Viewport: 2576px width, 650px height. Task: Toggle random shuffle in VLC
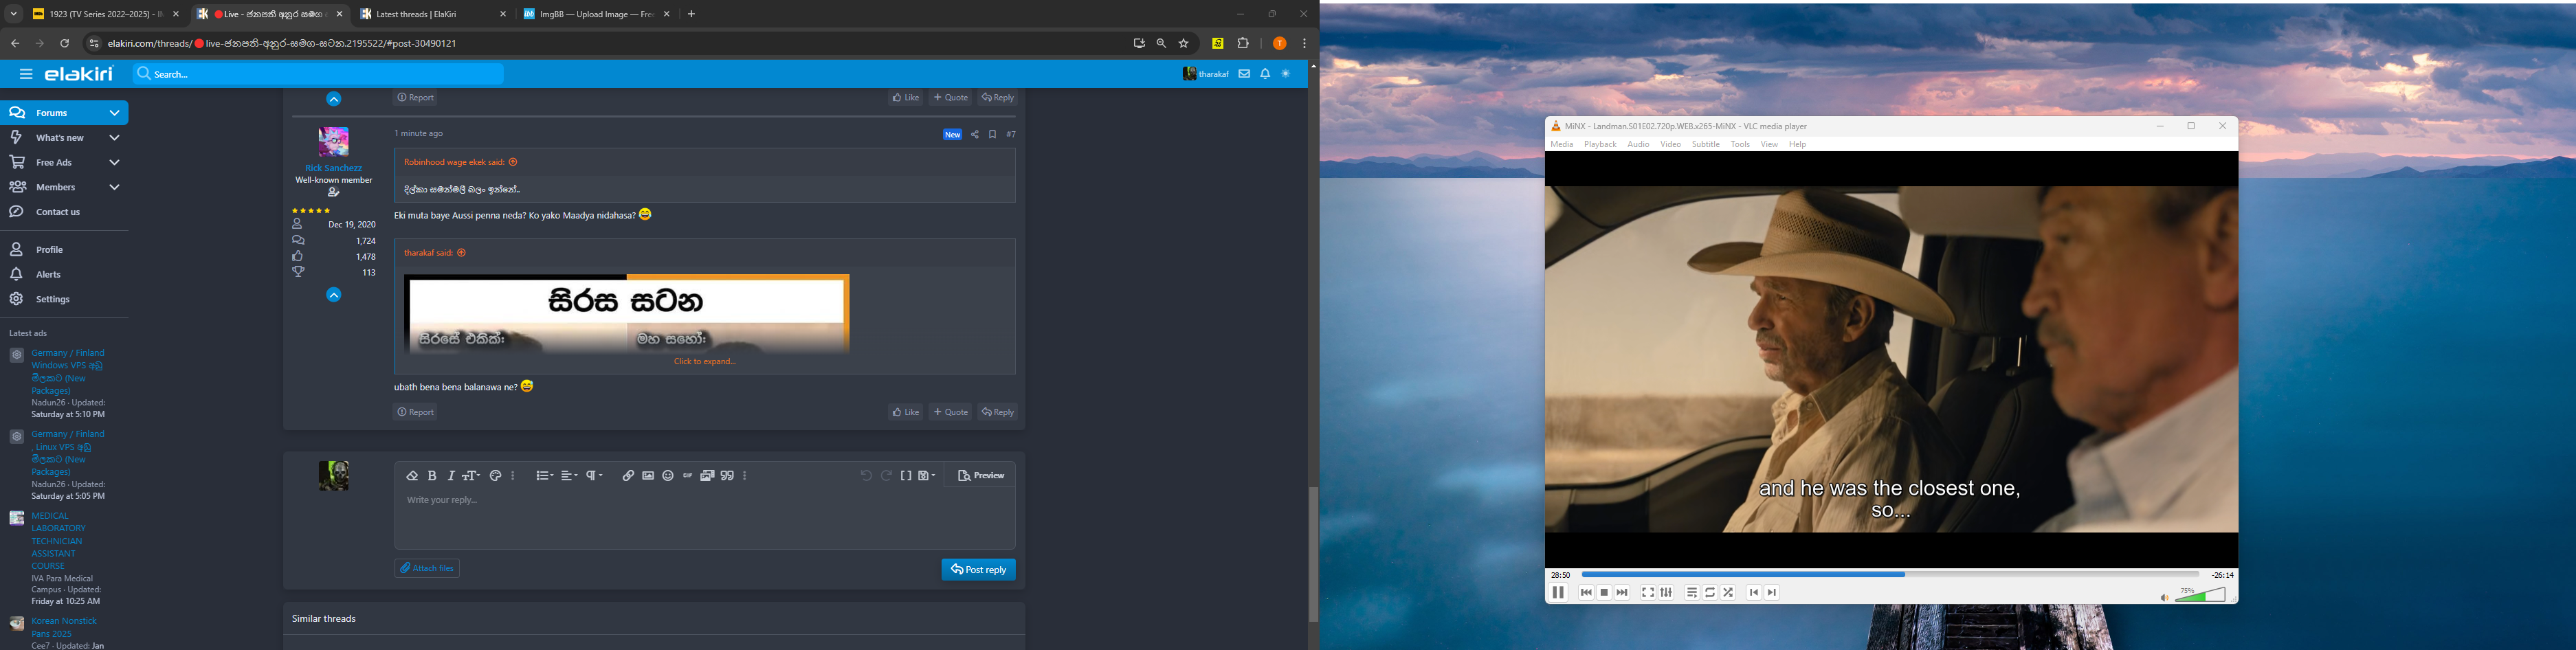point(1728,593)
